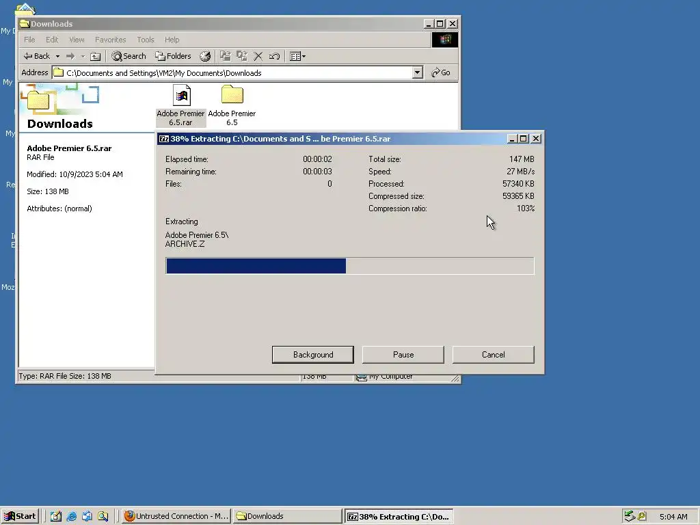Click the Compression ratio 103% value
This screenshot has height=525, width=700.
(x=526, y=208)
